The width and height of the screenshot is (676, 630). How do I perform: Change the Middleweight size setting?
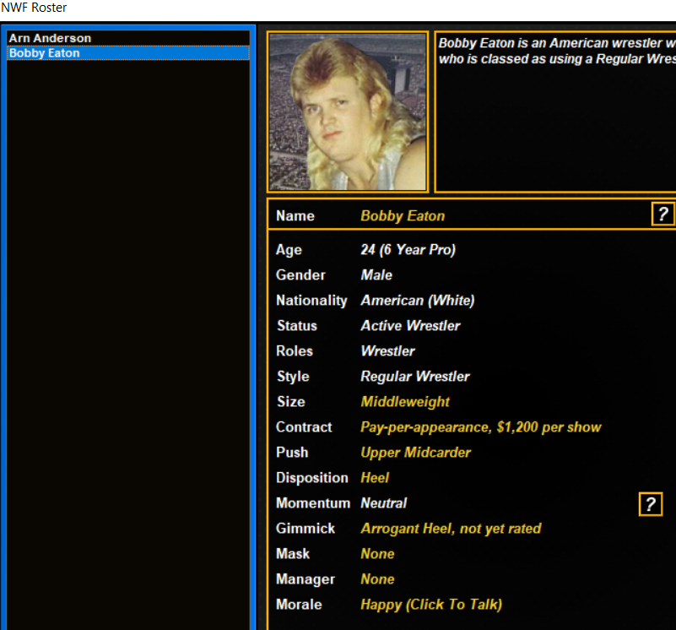coord(405,402)
